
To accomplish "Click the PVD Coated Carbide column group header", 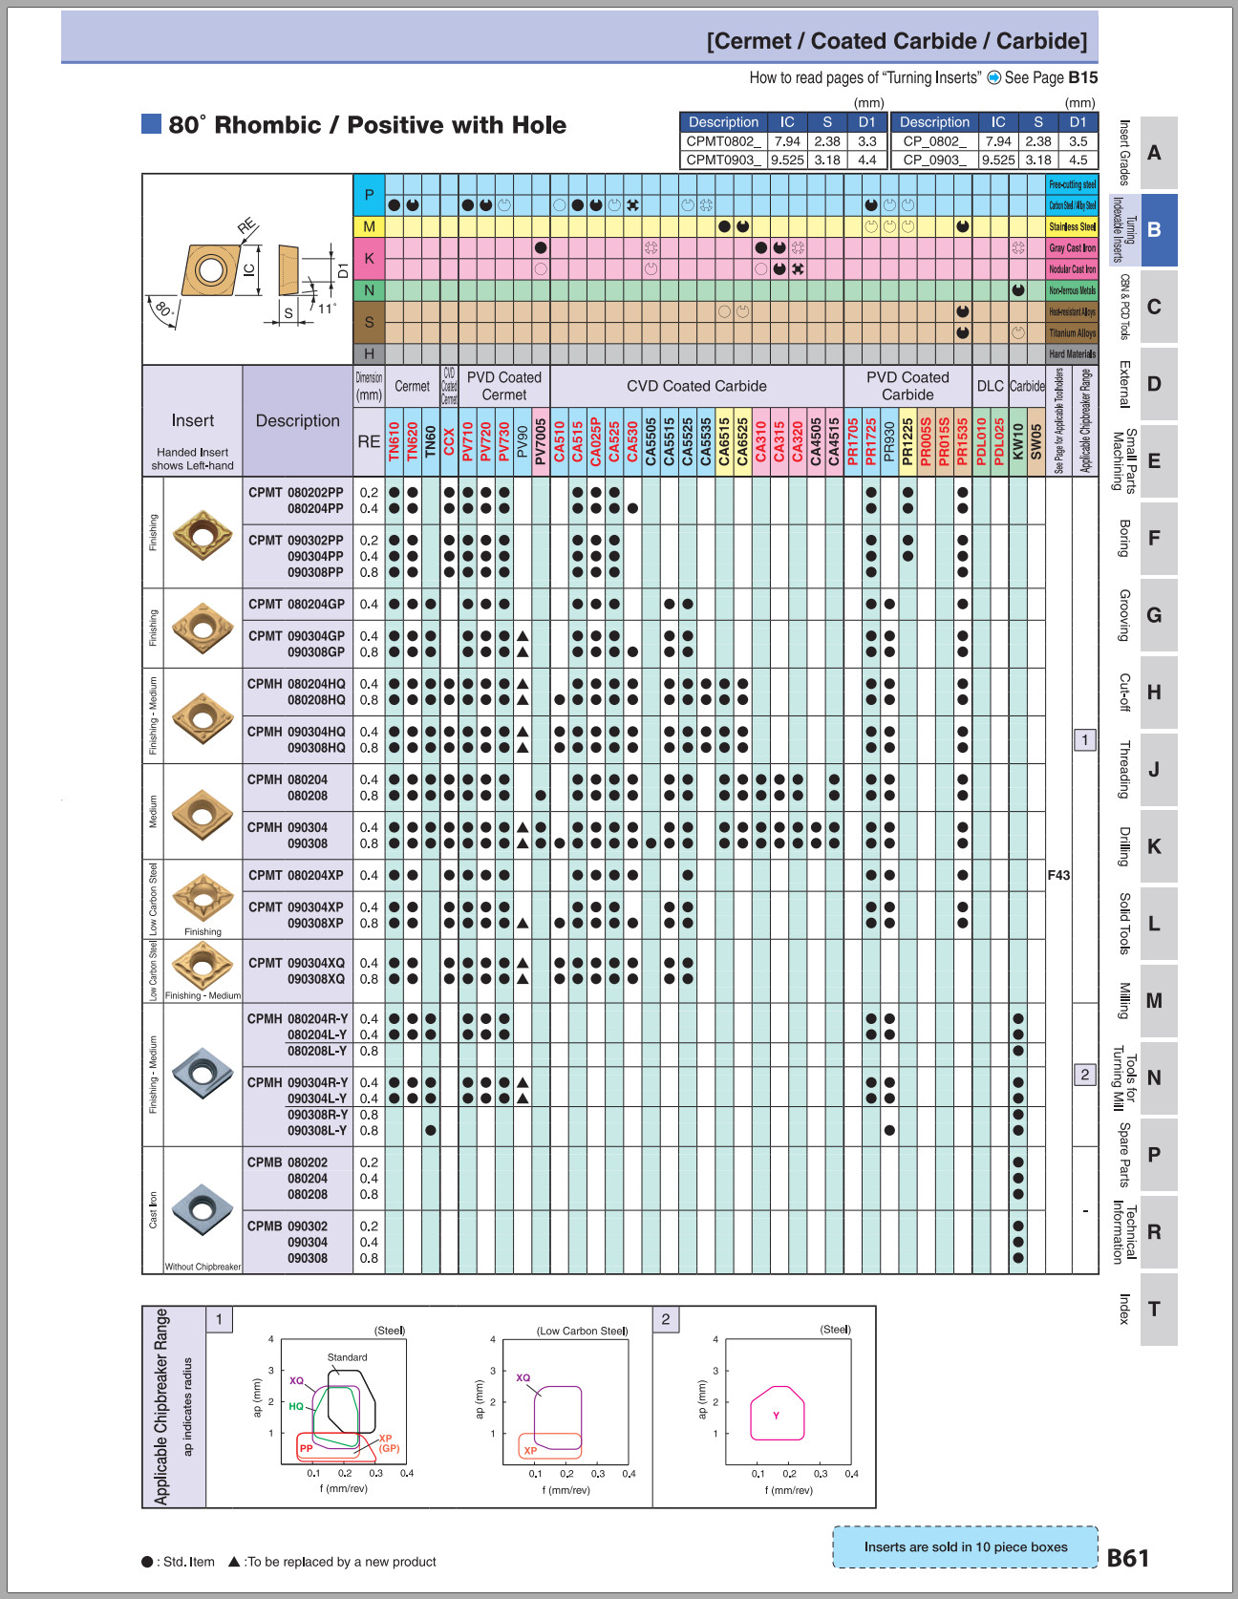I will pos(908,386).
